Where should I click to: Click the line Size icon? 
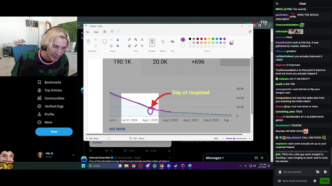(x=172, y=41)
